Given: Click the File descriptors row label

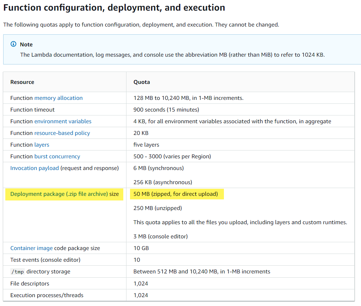Looking at the screenshot, I should coord(30,284).
